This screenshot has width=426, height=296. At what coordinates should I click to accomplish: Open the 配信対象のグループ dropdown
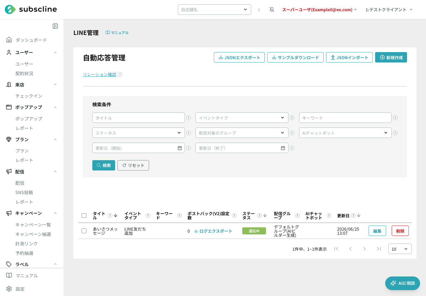[242, 133]
